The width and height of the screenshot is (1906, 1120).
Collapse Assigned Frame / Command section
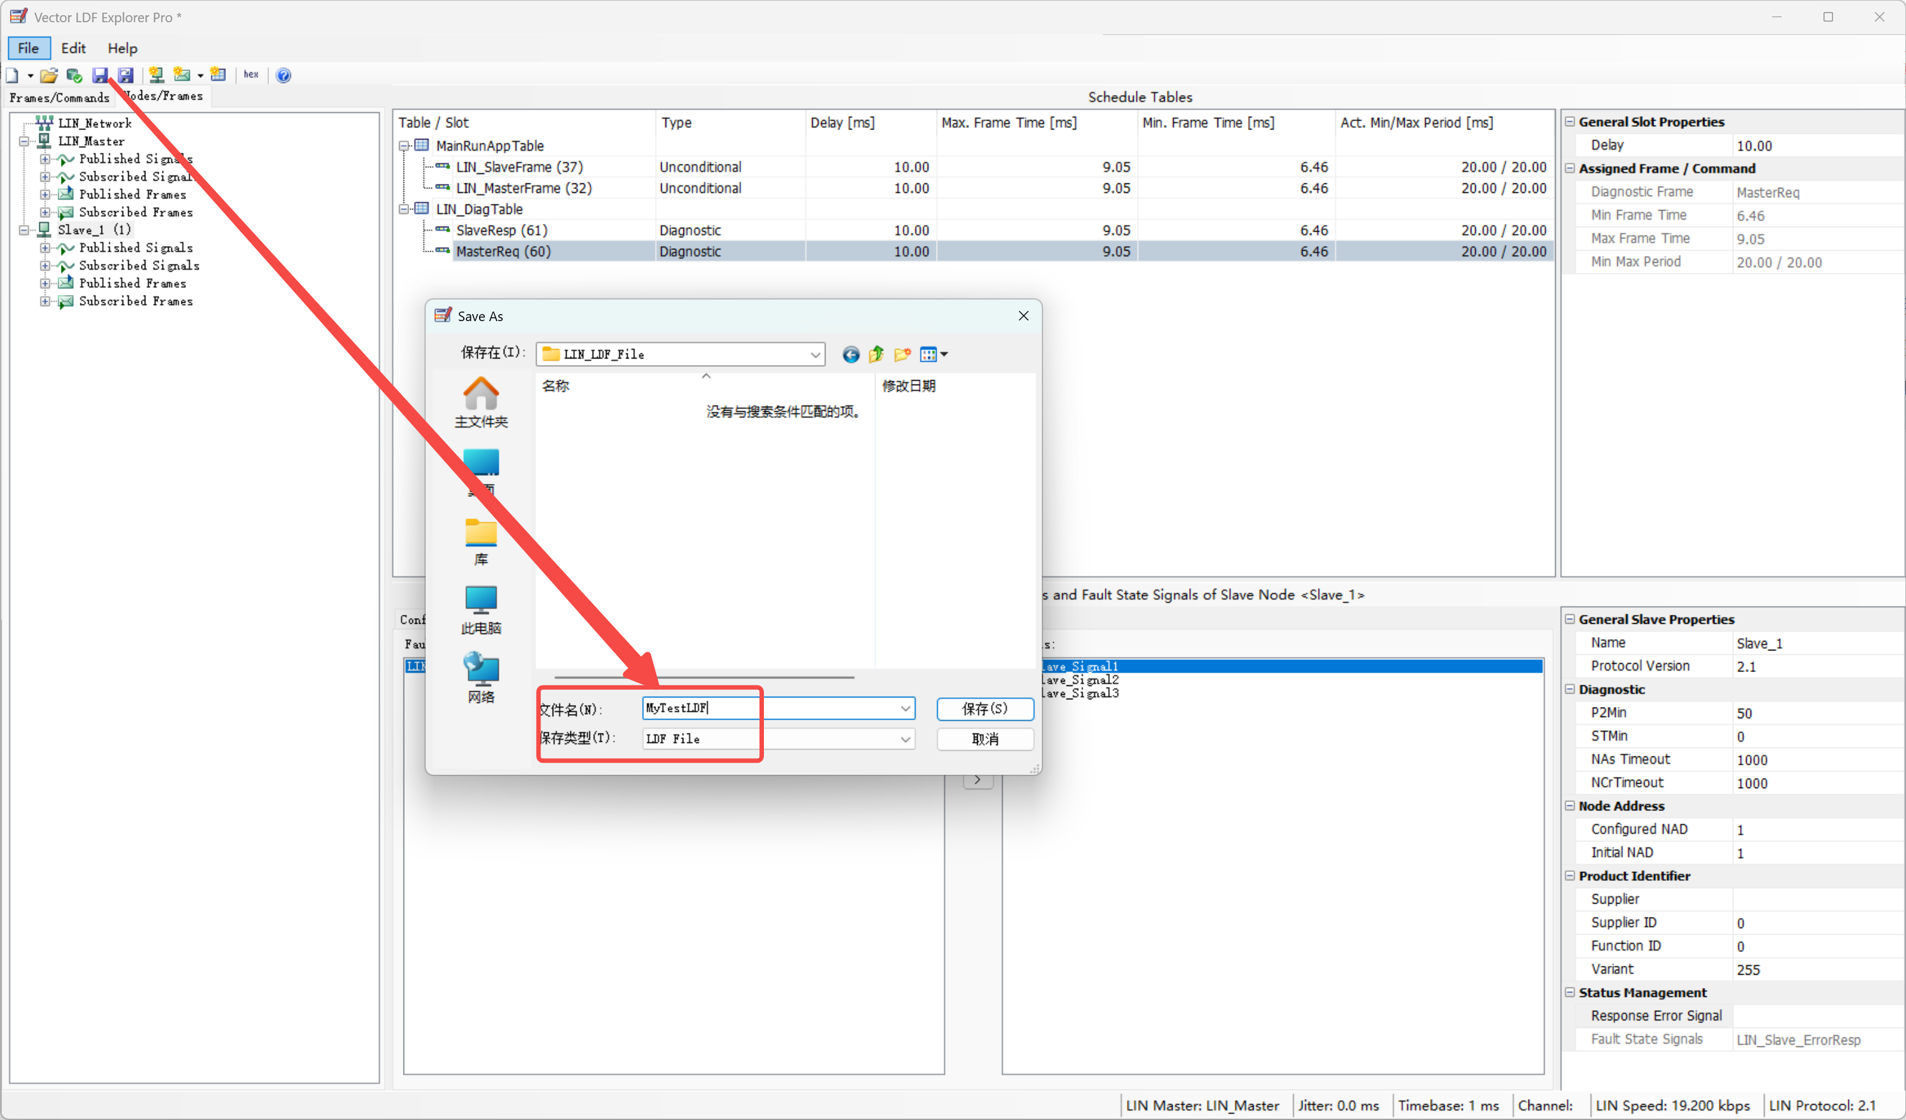[x=1571, y=169]
